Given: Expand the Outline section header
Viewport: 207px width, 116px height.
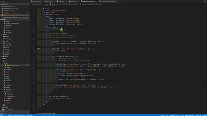Looking at the screenshot, I should tap(15, 111).
